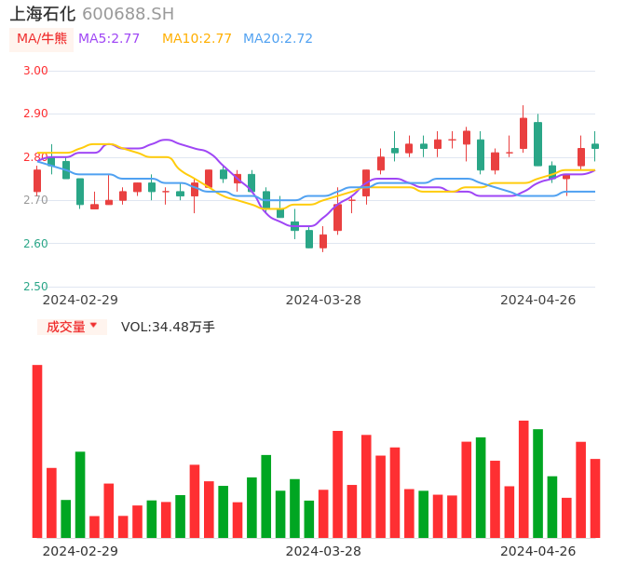Image resolution: width=639 pixels, height=564 pixels.
Task: Click the 2.90 price axis label
Action: point(35,114)
